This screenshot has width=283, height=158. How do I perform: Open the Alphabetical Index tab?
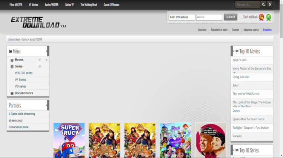click(219, 30)
